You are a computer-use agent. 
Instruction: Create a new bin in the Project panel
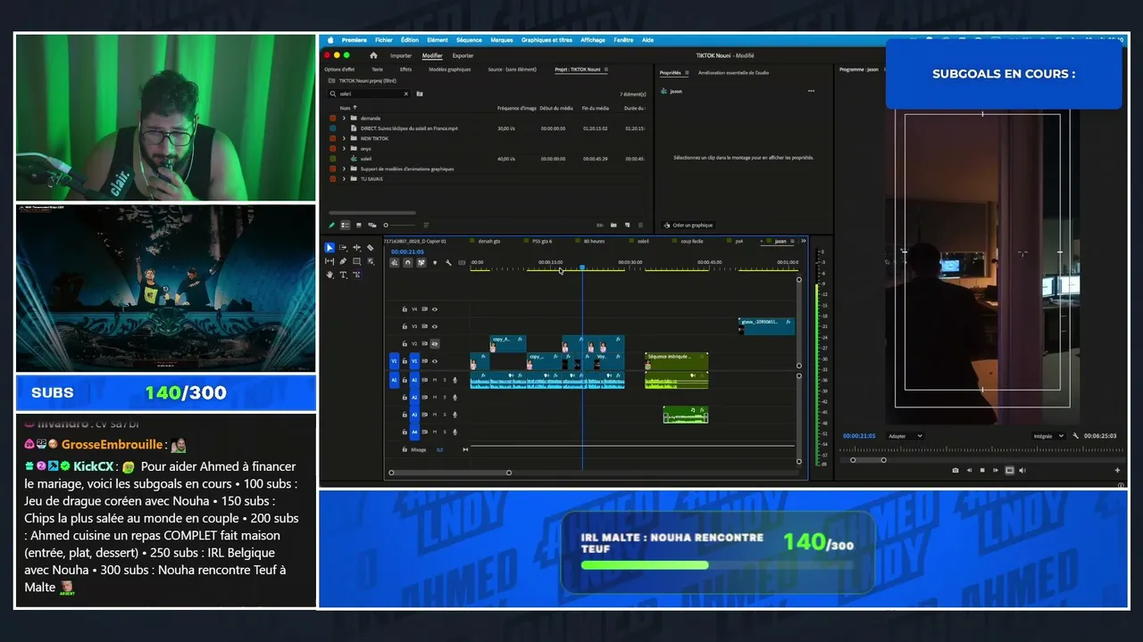614,225
